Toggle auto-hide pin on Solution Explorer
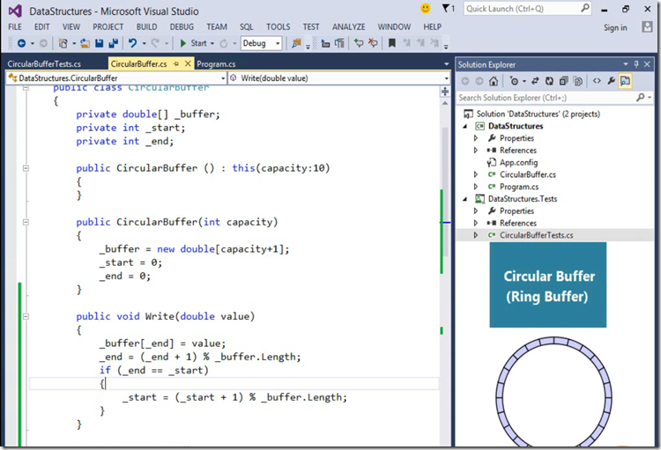This screenshot has height=450, width=661. tap(636, 64)
